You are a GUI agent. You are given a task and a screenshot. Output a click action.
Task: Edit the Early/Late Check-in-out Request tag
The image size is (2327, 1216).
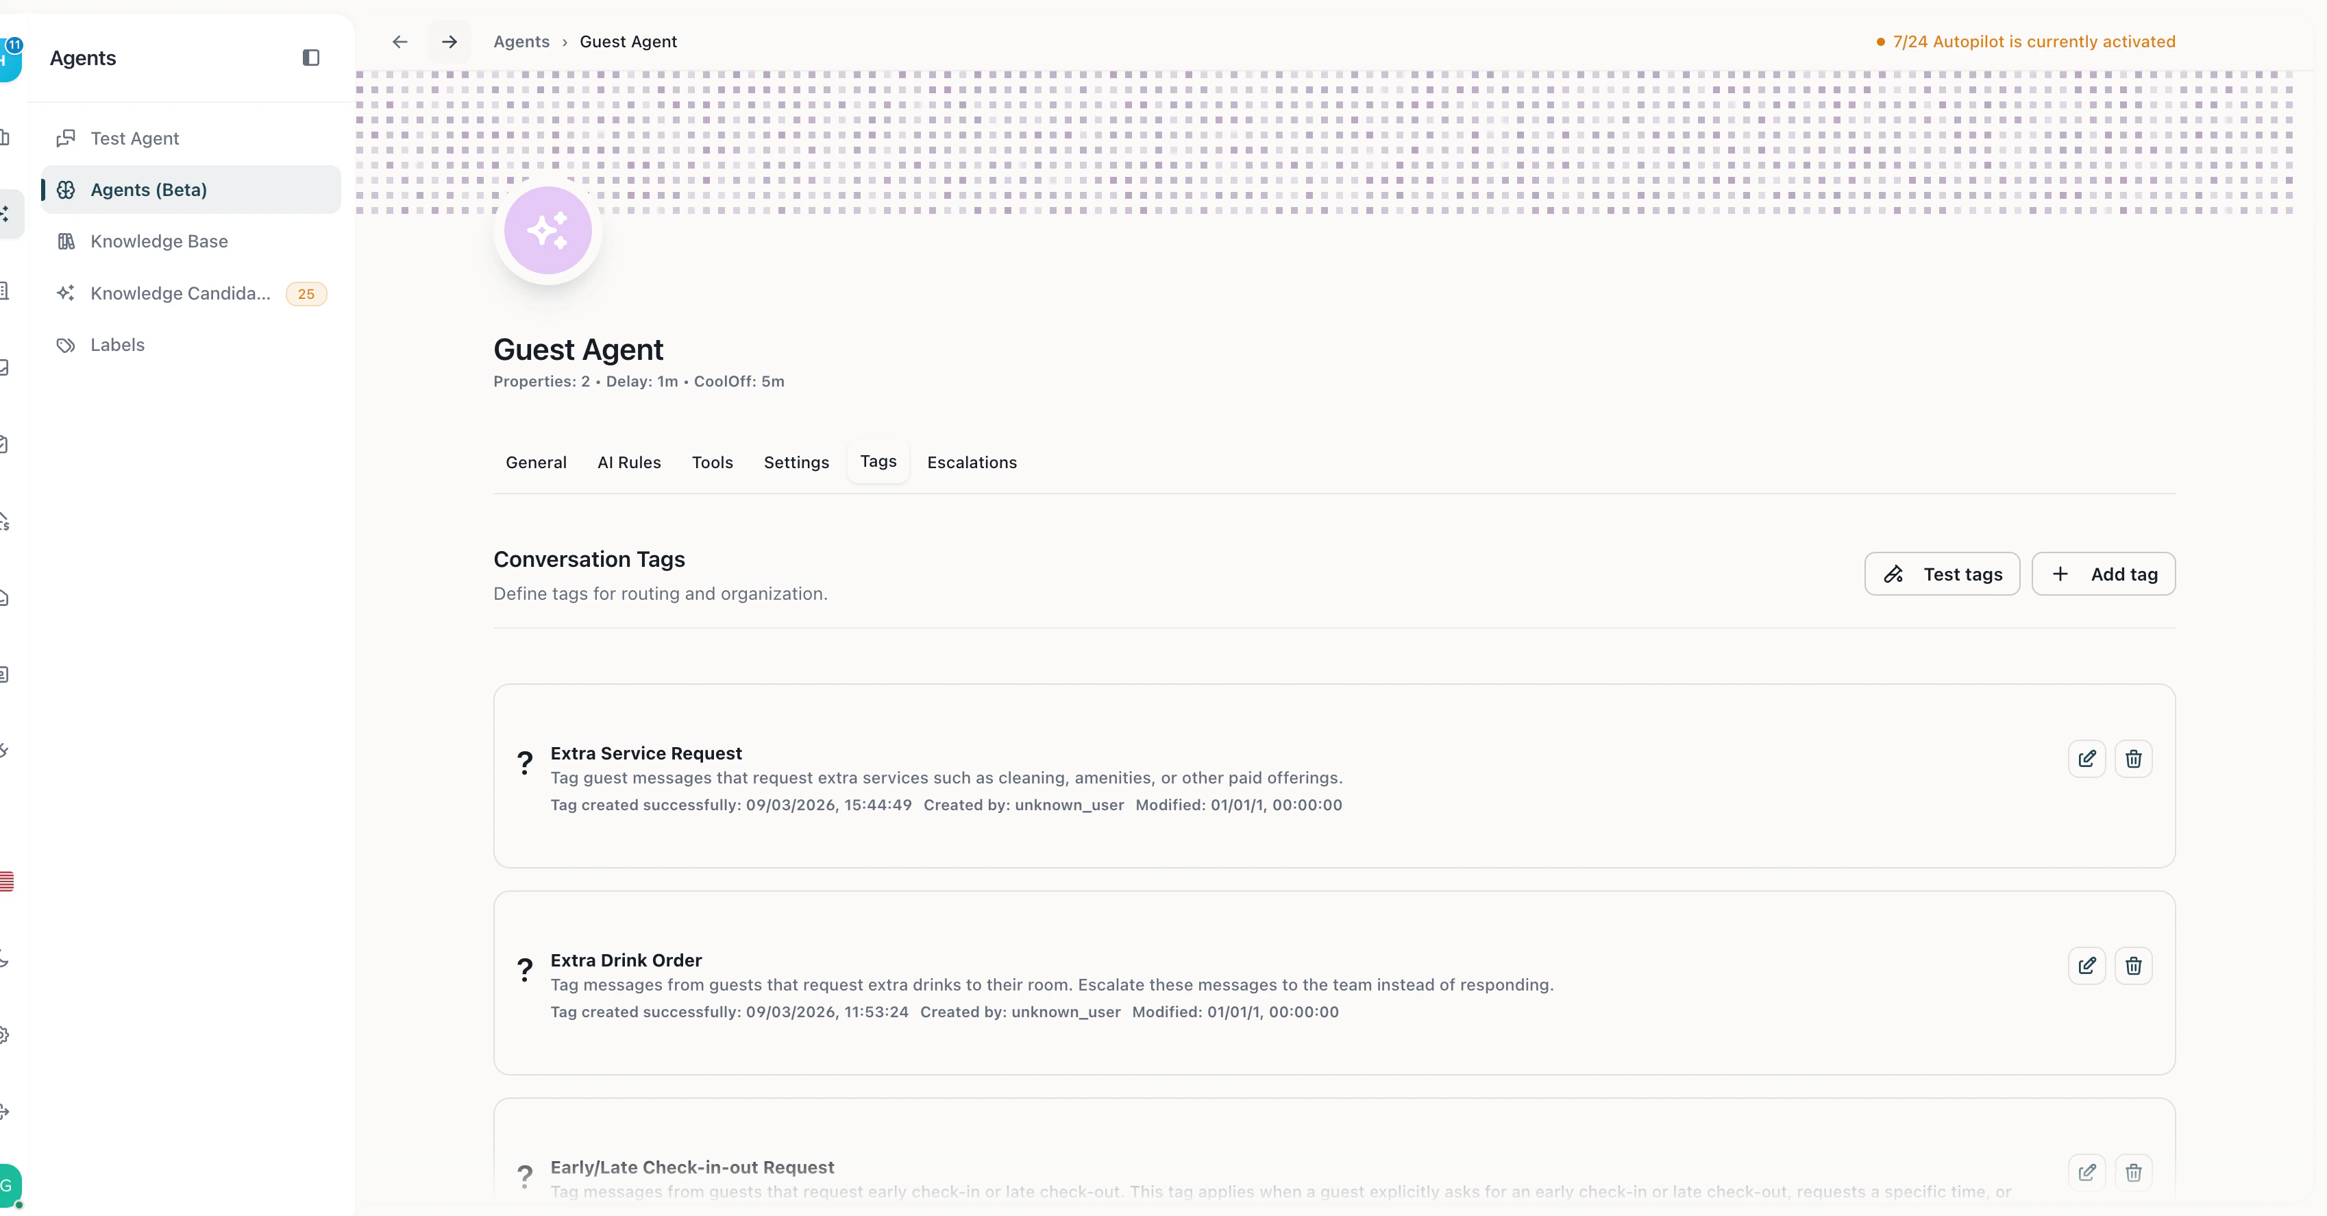pyautogui.click(x=2086, y=1171)
